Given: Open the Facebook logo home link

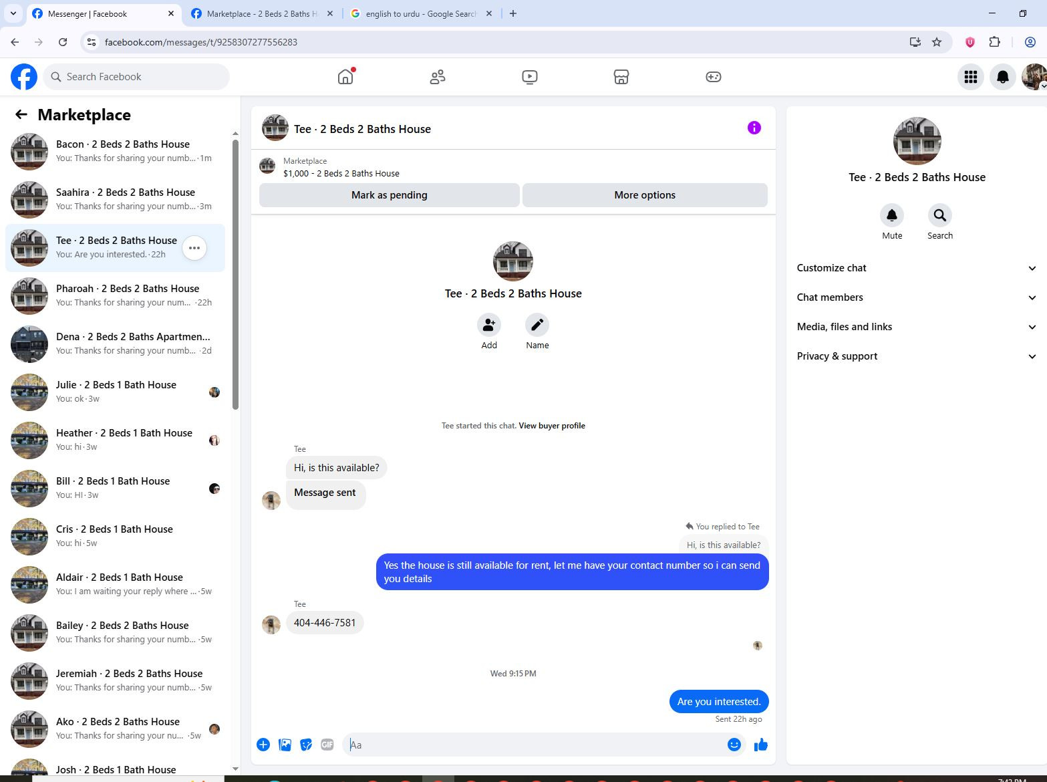Looking at the screenshot, I should pyautogui.click(x=24, y=77).
